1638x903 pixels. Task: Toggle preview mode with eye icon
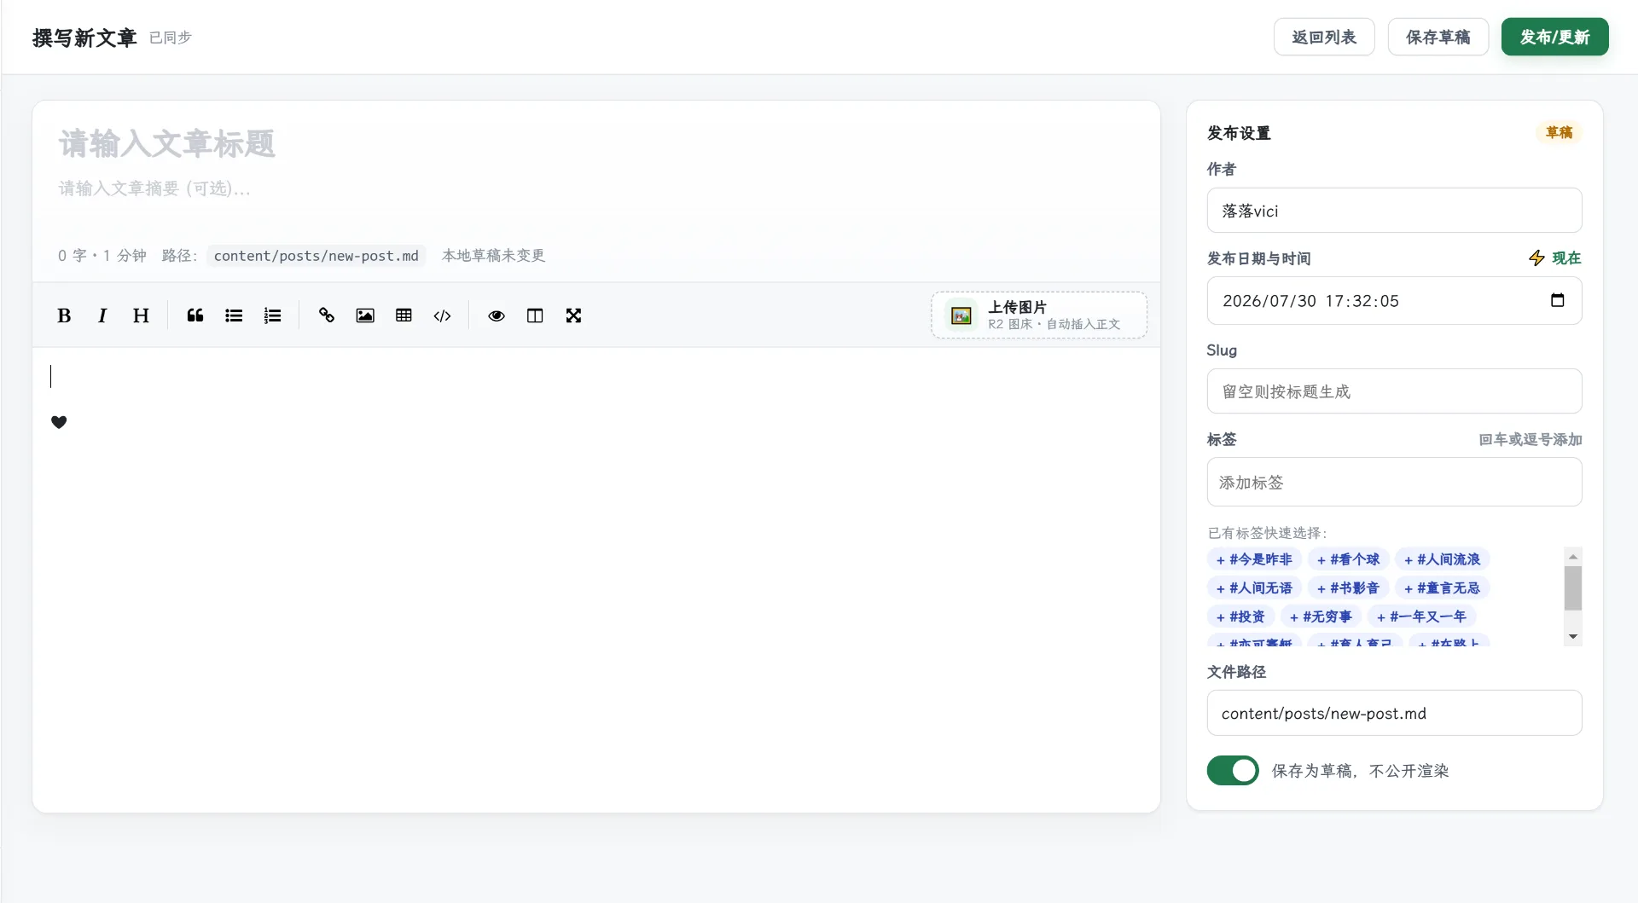pyautogui.click(x=497, y=315)
